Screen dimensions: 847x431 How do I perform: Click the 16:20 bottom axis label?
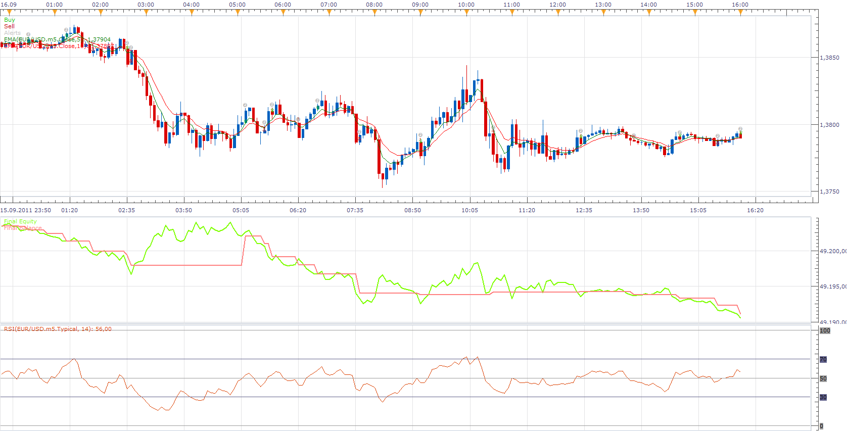pyautogui.click(x=756, y=210)
